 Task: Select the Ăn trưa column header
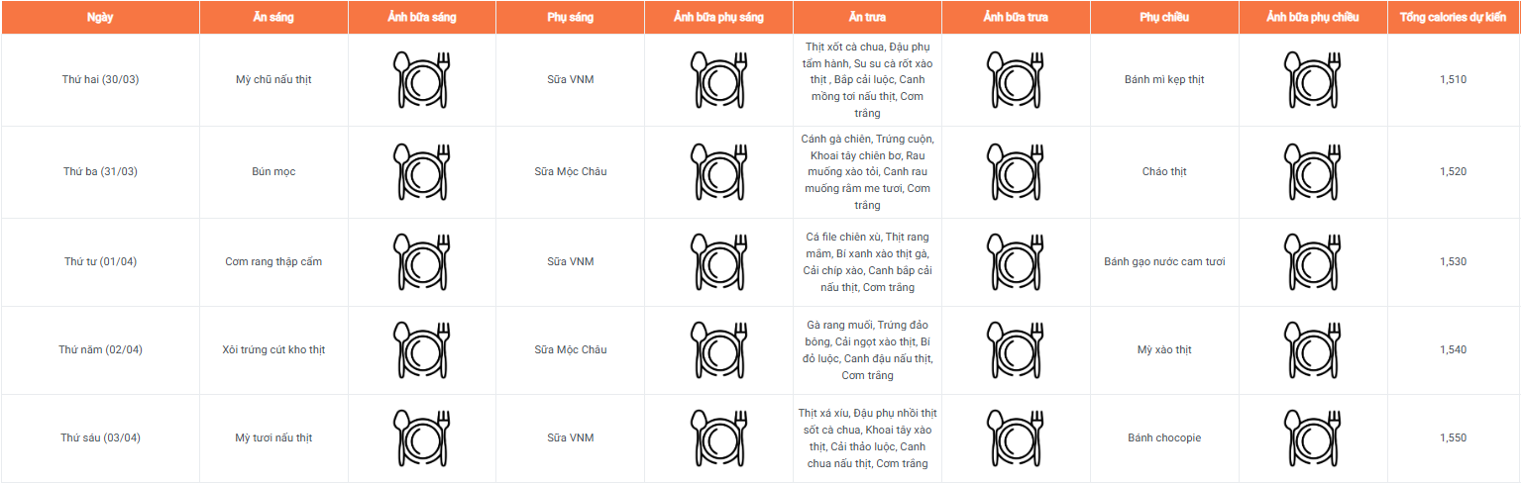point(867,18)
